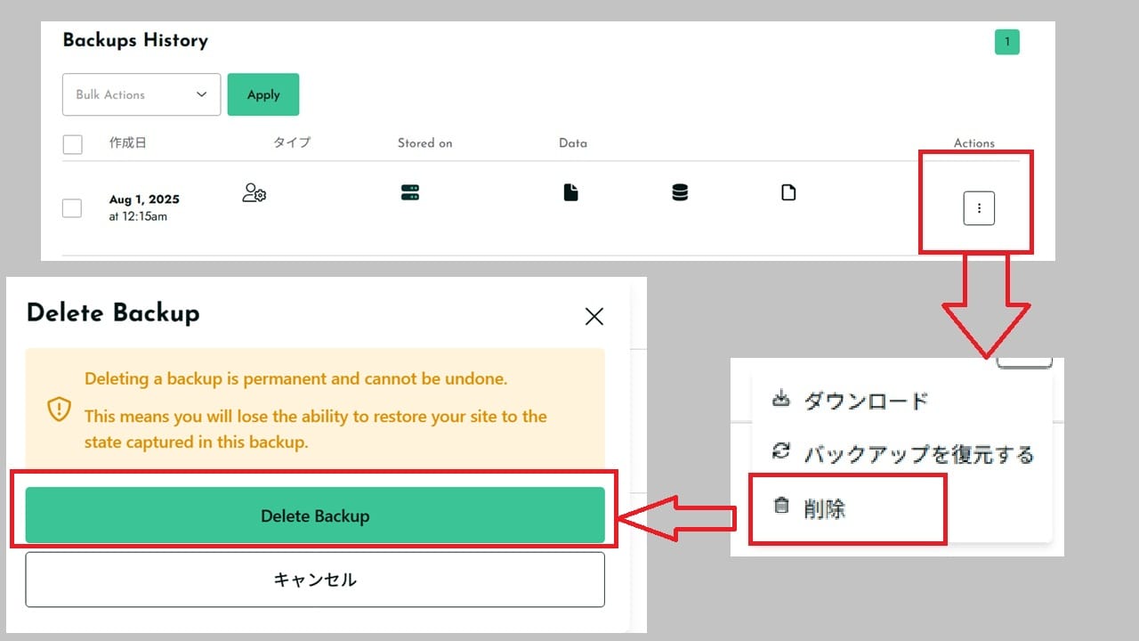This screenshot has width=1139, height=641.
Task: Check the Aug 1, 2025 backup checkbox
Action: 73,208
